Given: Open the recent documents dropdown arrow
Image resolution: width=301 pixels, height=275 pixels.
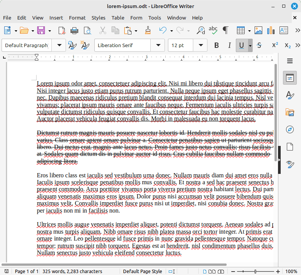Looking at the screenshot, I should (x=33, y=31).
